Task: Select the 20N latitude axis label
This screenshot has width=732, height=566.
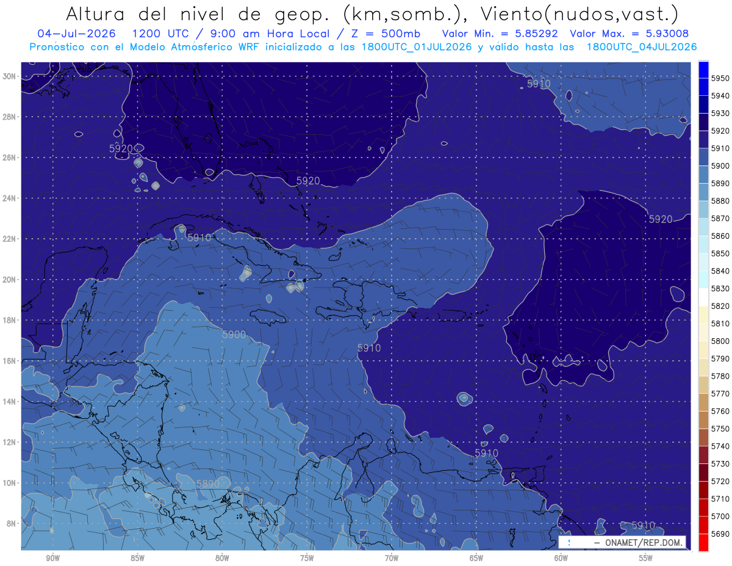Action: click(9, 280)
